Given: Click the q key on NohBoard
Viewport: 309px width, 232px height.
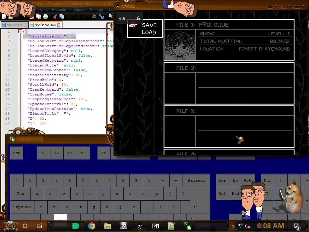Looking at the screenshot, I should pos(37,194).
